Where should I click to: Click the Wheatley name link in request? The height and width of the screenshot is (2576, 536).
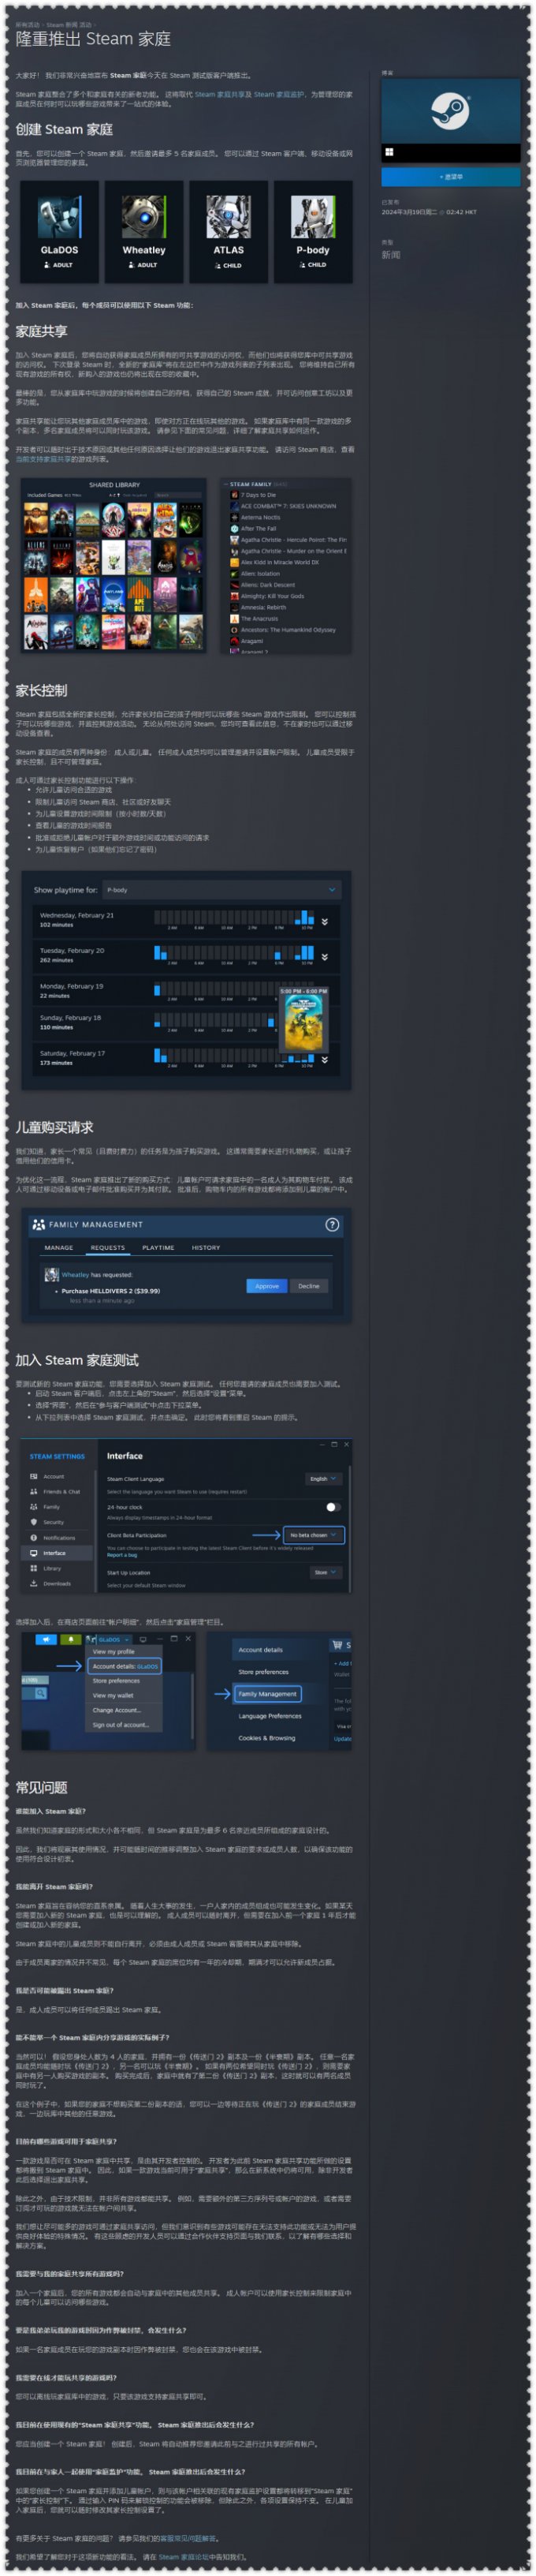[x=75, y=1275]
